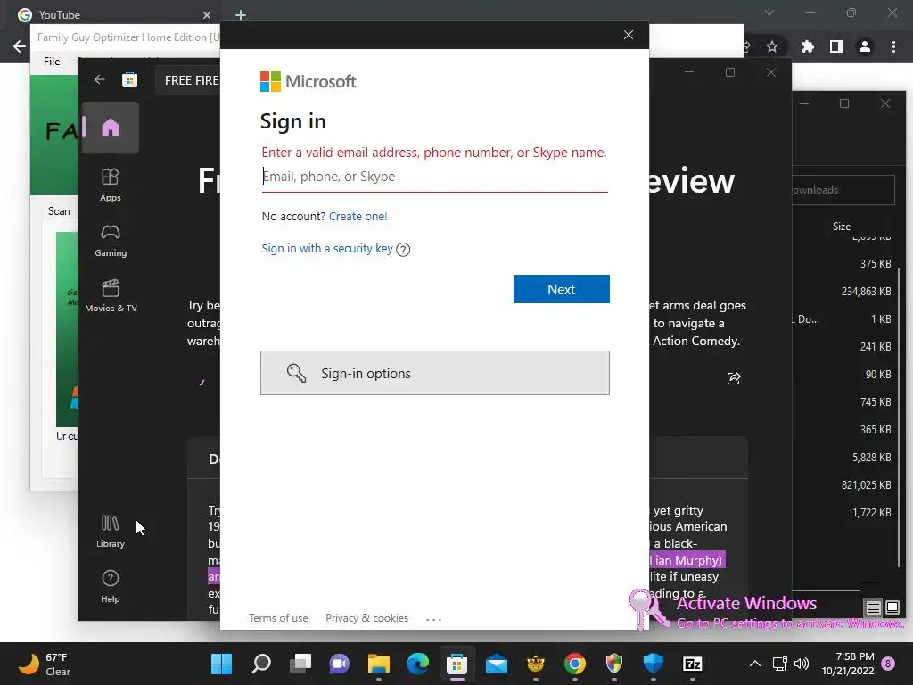Image resolution: width=913 pixels, height=685 pixels.
Task: Open File Explorer on taskbar
Action: point(378,664)
